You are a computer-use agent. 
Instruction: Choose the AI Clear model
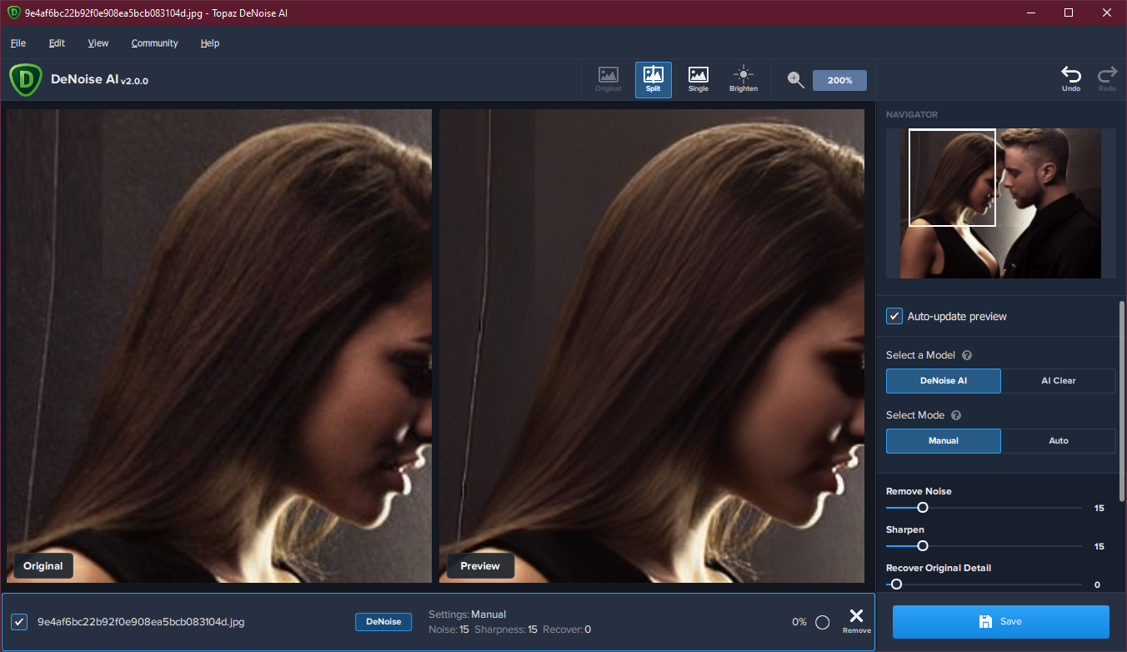pos(1059,381)
